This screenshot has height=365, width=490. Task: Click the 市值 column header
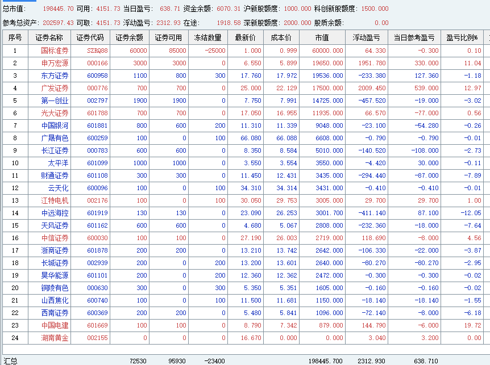point(322,37)
